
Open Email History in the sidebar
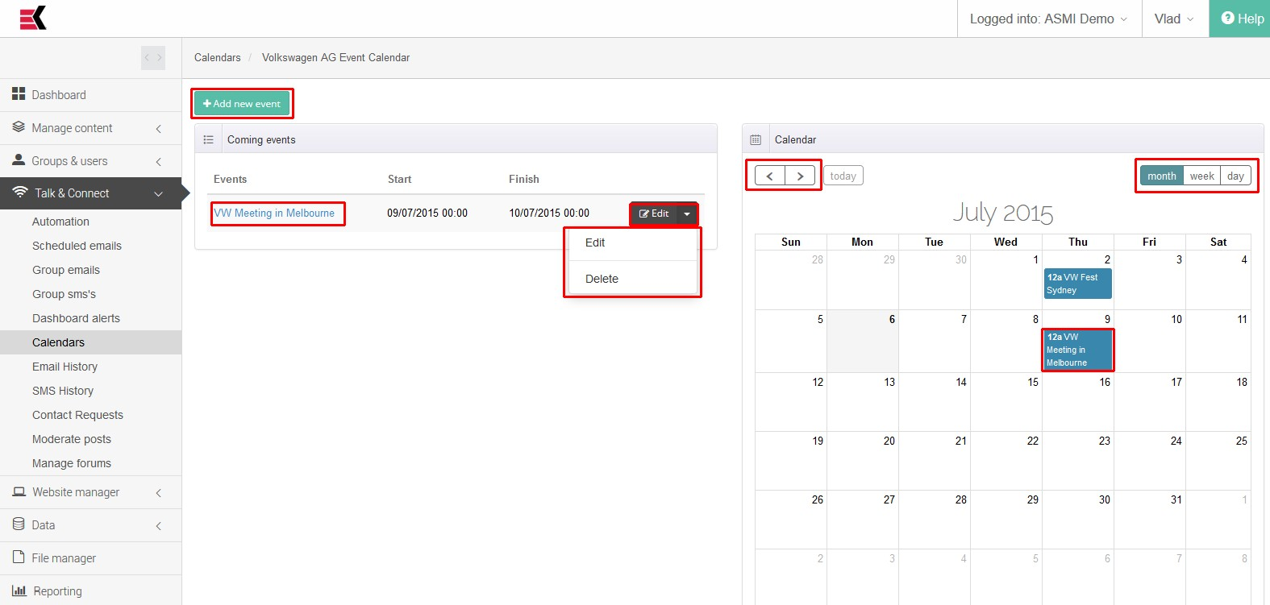pos(65,367)
